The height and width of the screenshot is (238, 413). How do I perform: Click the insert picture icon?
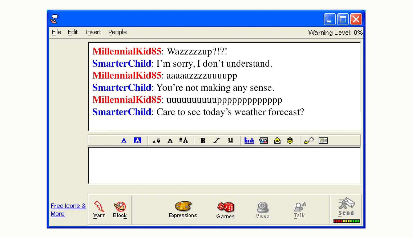[x=263, y=140]
